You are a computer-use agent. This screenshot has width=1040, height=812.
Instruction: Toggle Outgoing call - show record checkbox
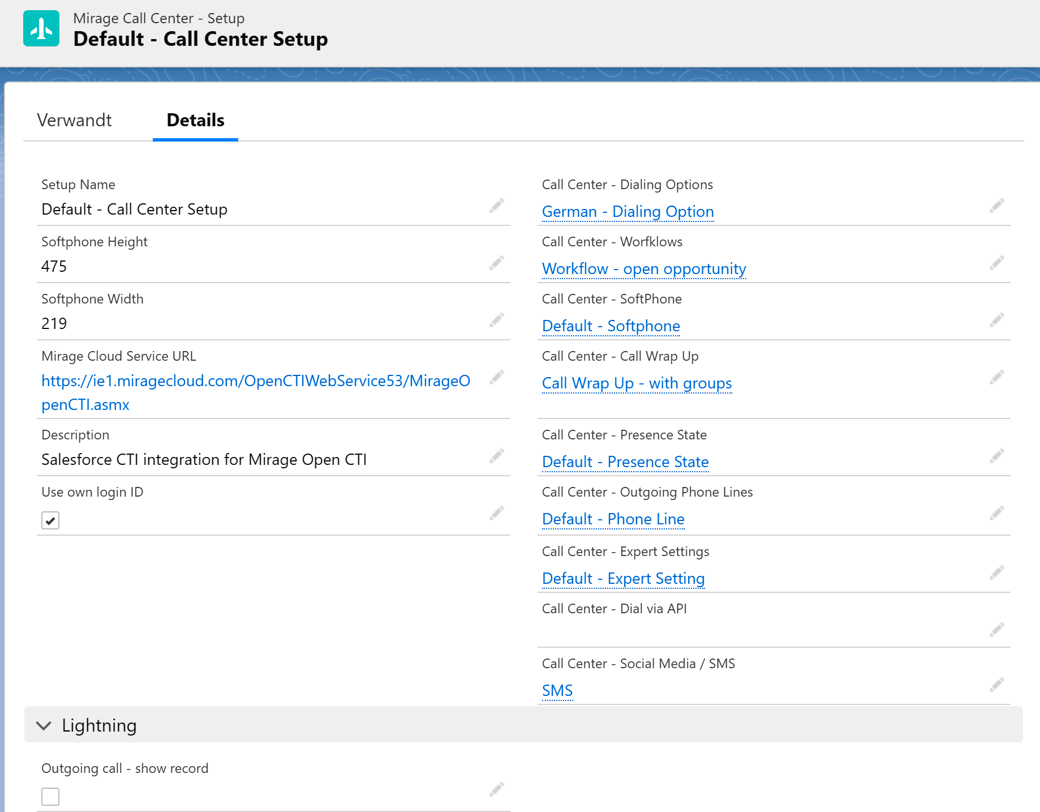(50, 797)
